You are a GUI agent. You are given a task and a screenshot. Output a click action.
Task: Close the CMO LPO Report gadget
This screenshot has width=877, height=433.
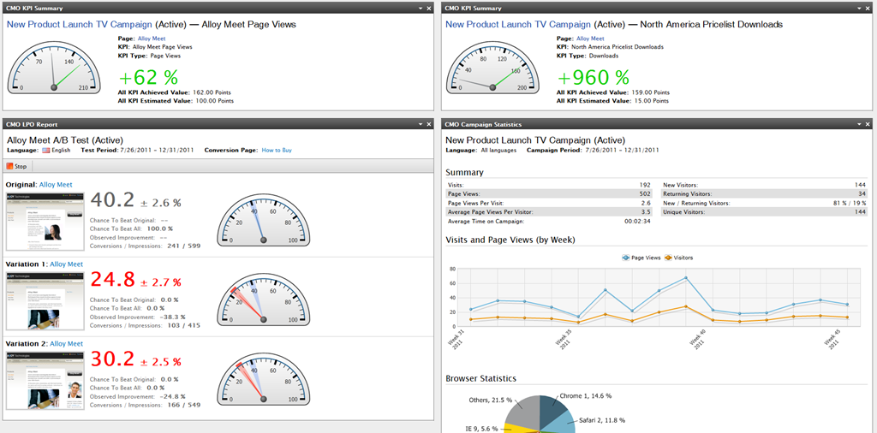pos(429,125)
